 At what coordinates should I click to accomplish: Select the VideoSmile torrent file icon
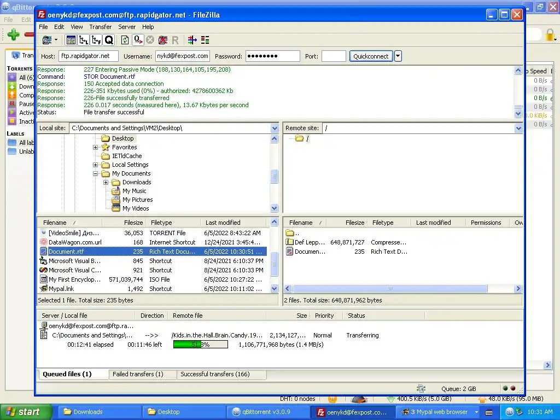tap(44, 233)
